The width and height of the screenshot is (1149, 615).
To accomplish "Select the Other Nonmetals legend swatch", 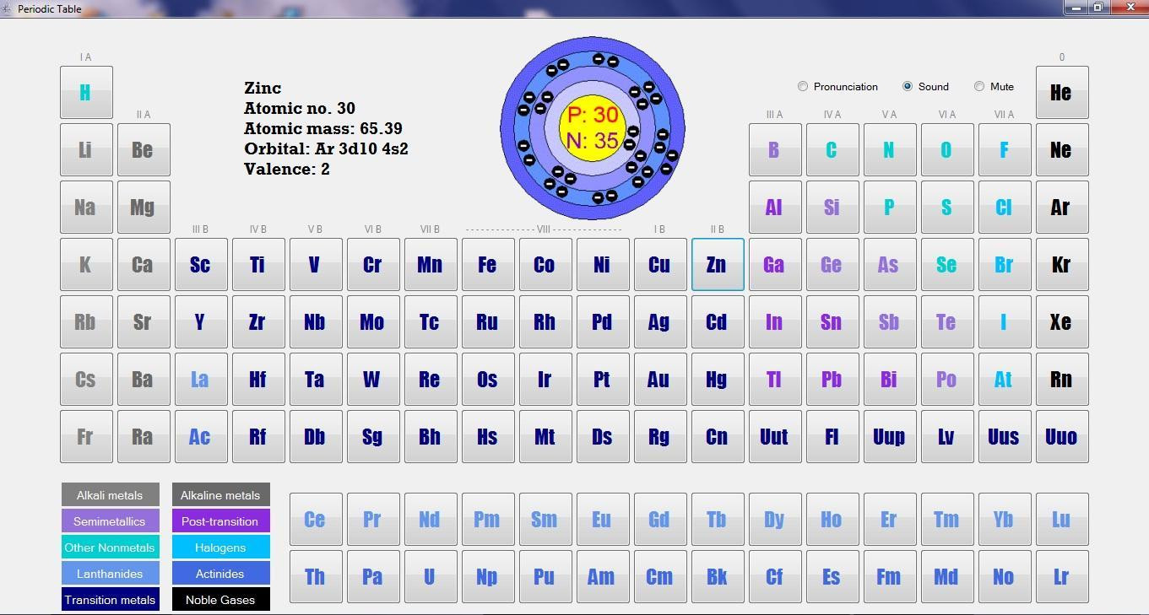I will click(x=110, y=548).
